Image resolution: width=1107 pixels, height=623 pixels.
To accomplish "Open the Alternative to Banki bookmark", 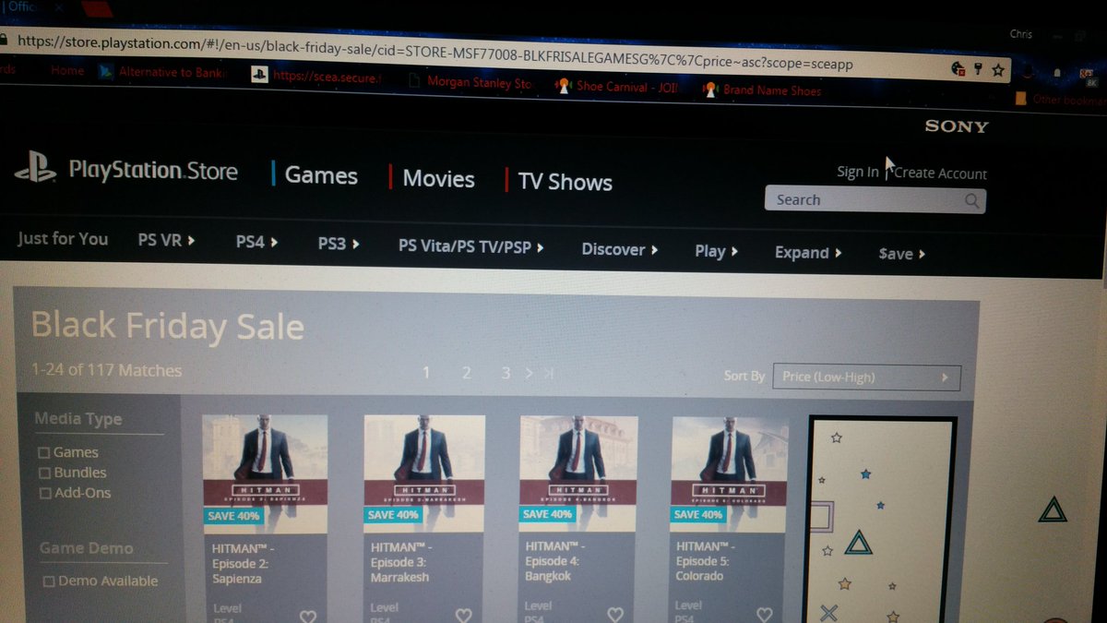I will (161, 72).
